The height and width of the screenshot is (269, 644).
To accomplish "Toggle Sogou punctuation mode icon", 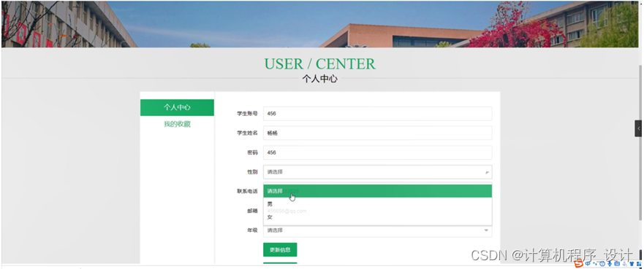I will click(595, 264).
